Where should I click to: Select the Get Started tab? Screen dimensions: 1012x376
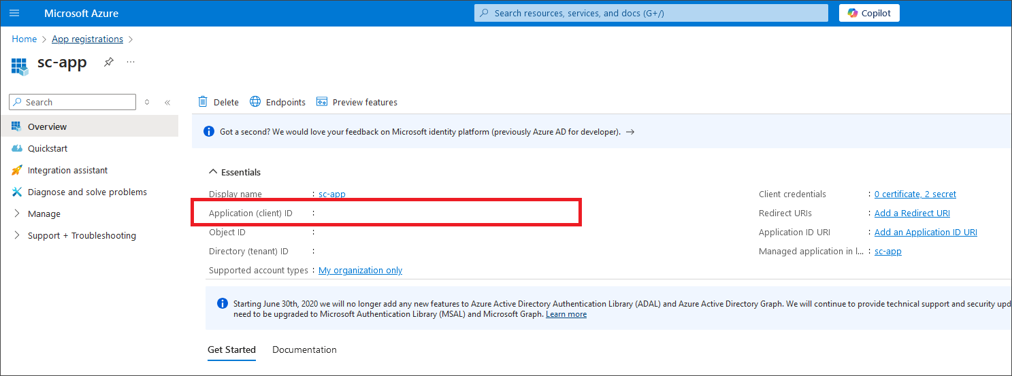pyautogui.click(x=231, y=349)
